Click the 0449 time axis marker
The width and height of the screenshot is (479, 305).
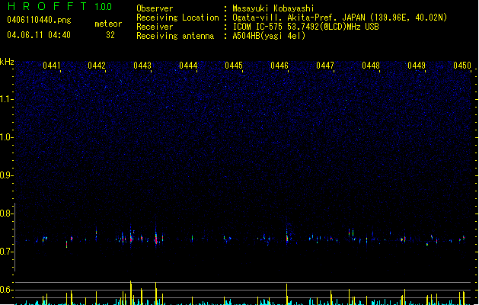[x=417, y=66]
